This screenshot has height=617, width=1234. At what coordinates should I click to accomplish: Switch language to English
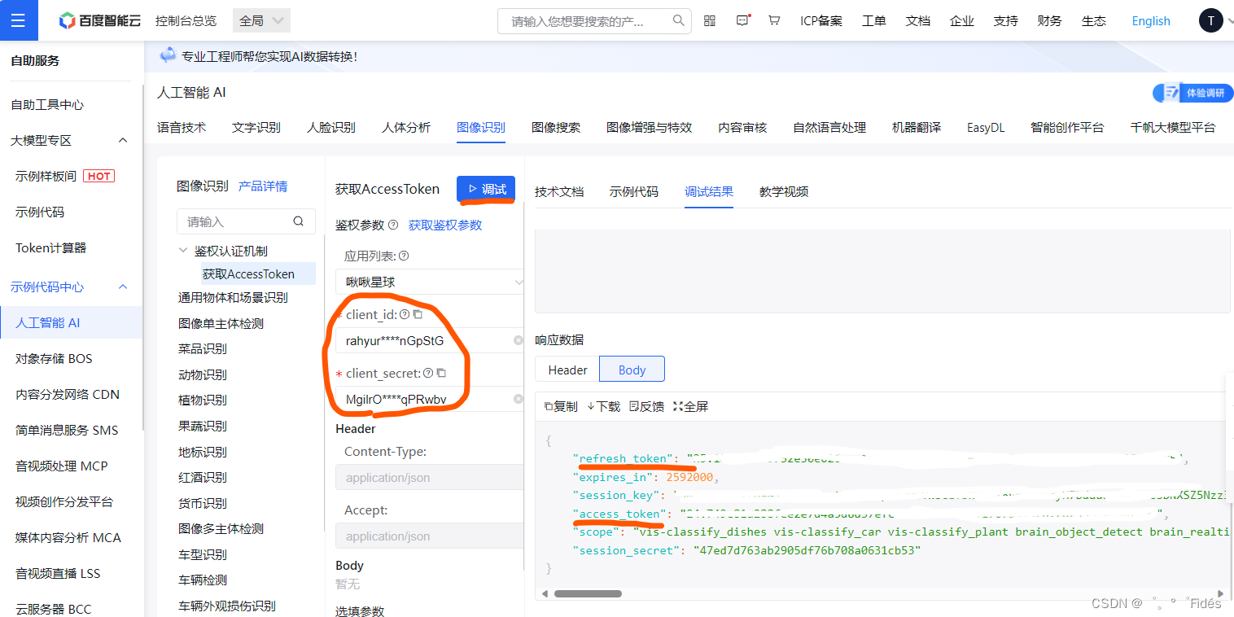[x=1151, y=21]
